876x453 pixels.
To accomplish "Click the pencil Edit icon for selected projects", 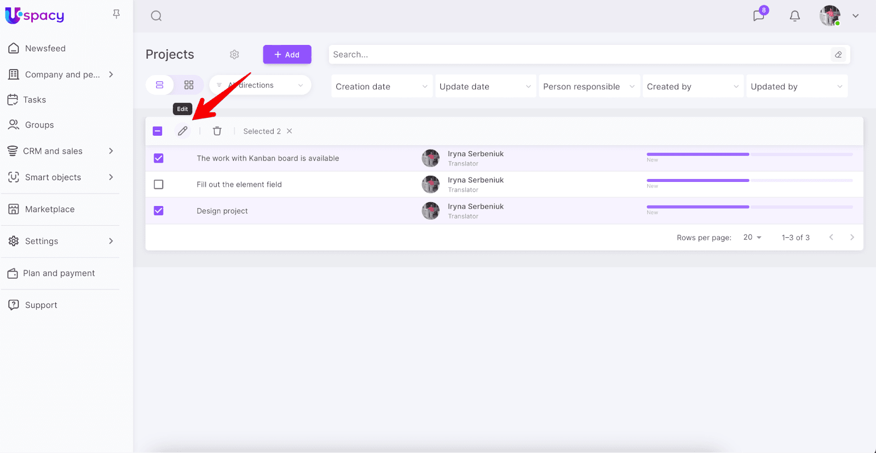I will (182, 131).
